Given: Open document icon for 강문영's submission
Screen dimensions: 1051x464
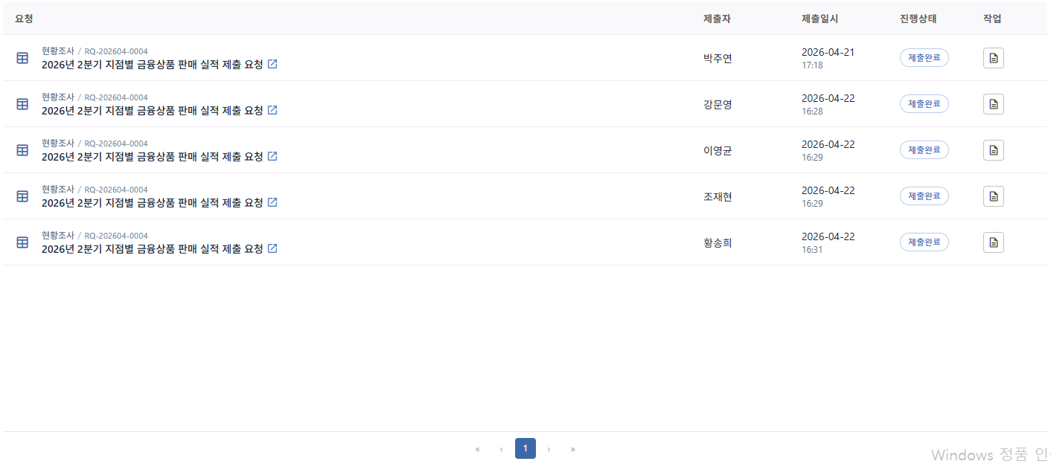Looking at the screenshot, I should pos(993,104).
